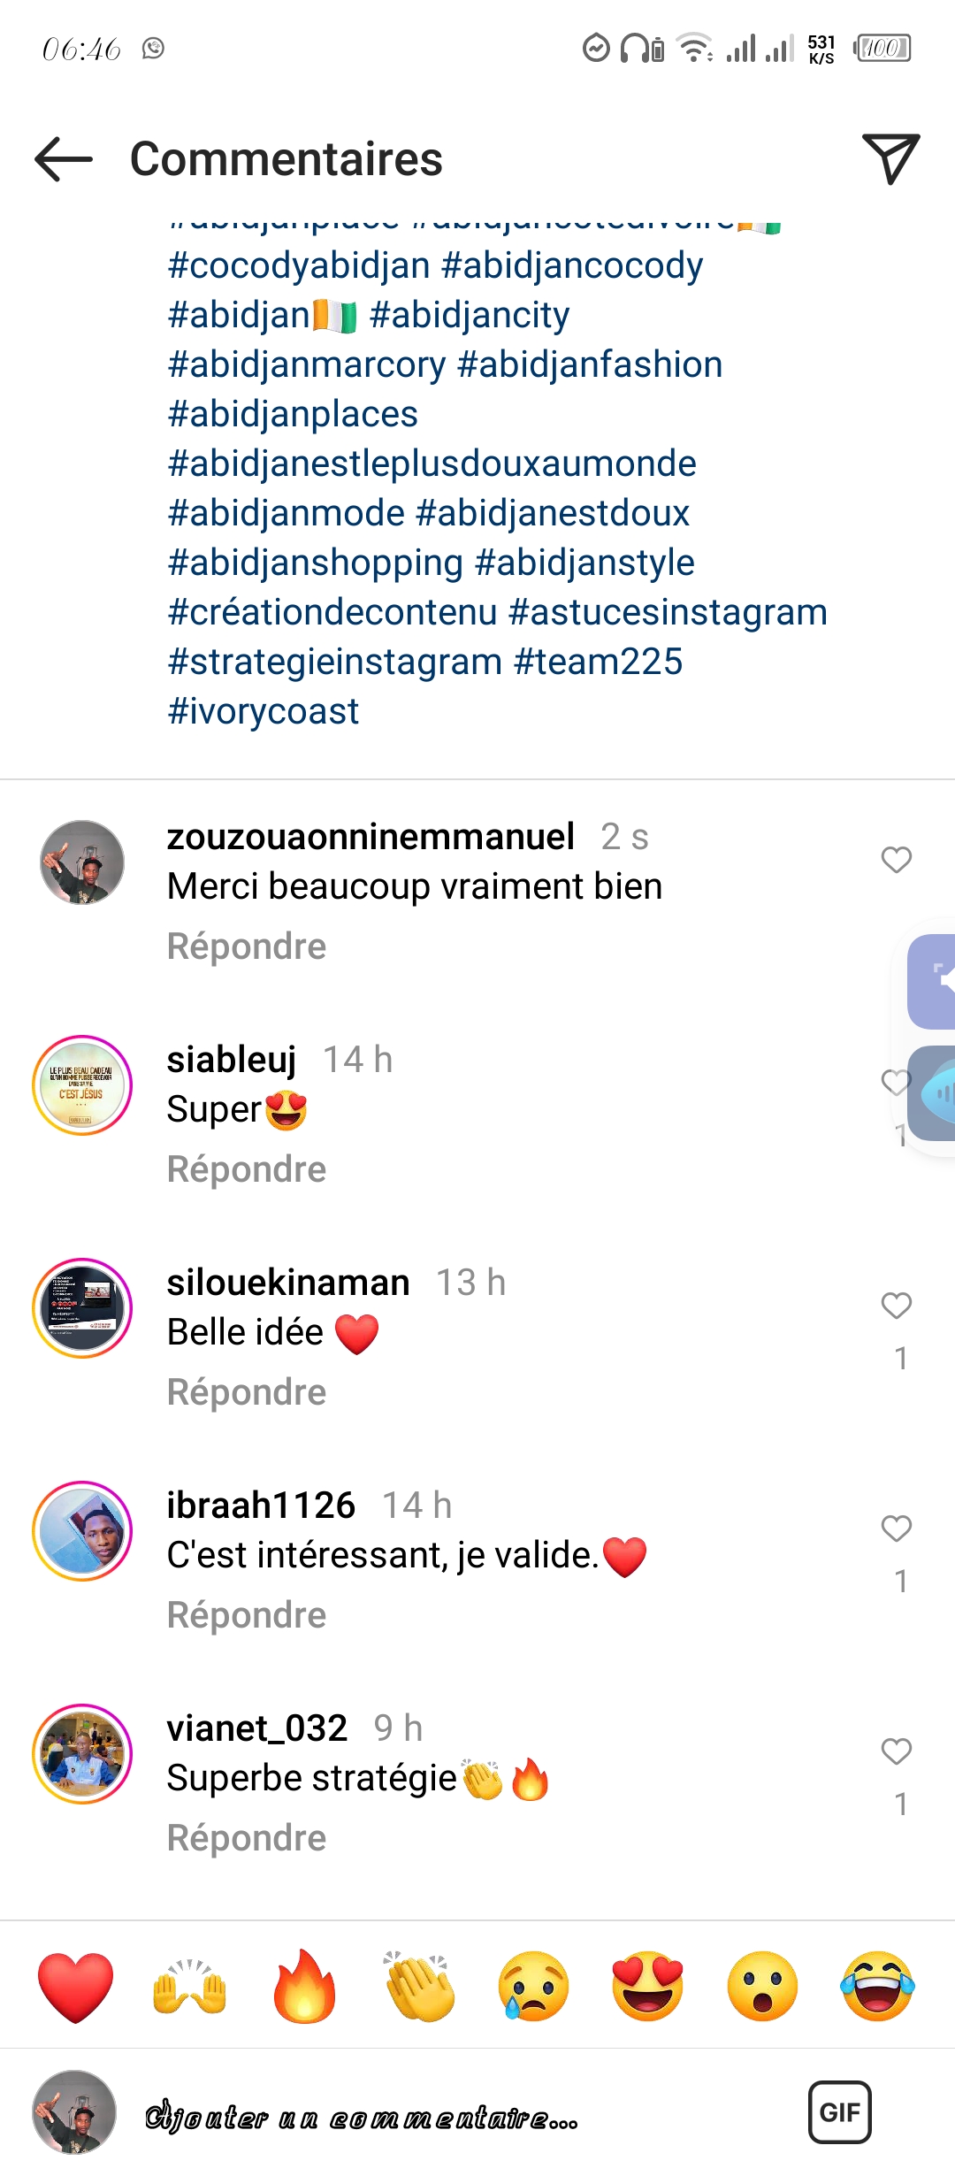Open the GIF picker button
955x2176 pixels.
click(x=840, y=2112)
